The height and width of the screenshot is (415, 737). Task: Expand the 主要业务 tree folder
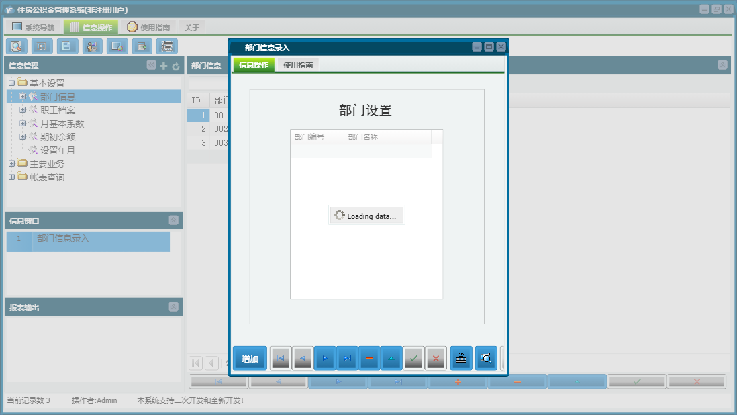pos(12,163)
